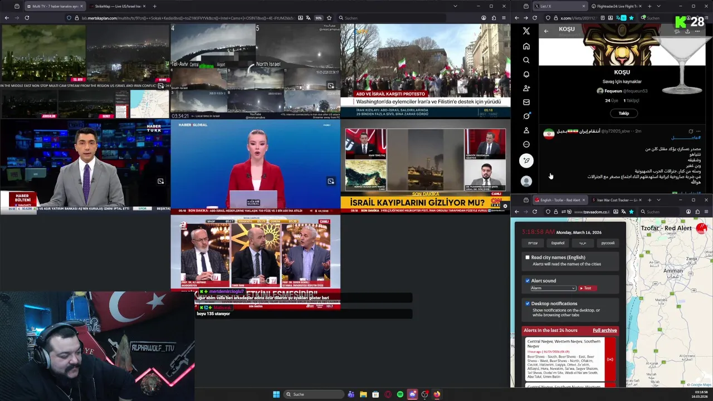Enable Read city names checkbox
The height and width of the screenshot is (401, 713).
[528, 257]
